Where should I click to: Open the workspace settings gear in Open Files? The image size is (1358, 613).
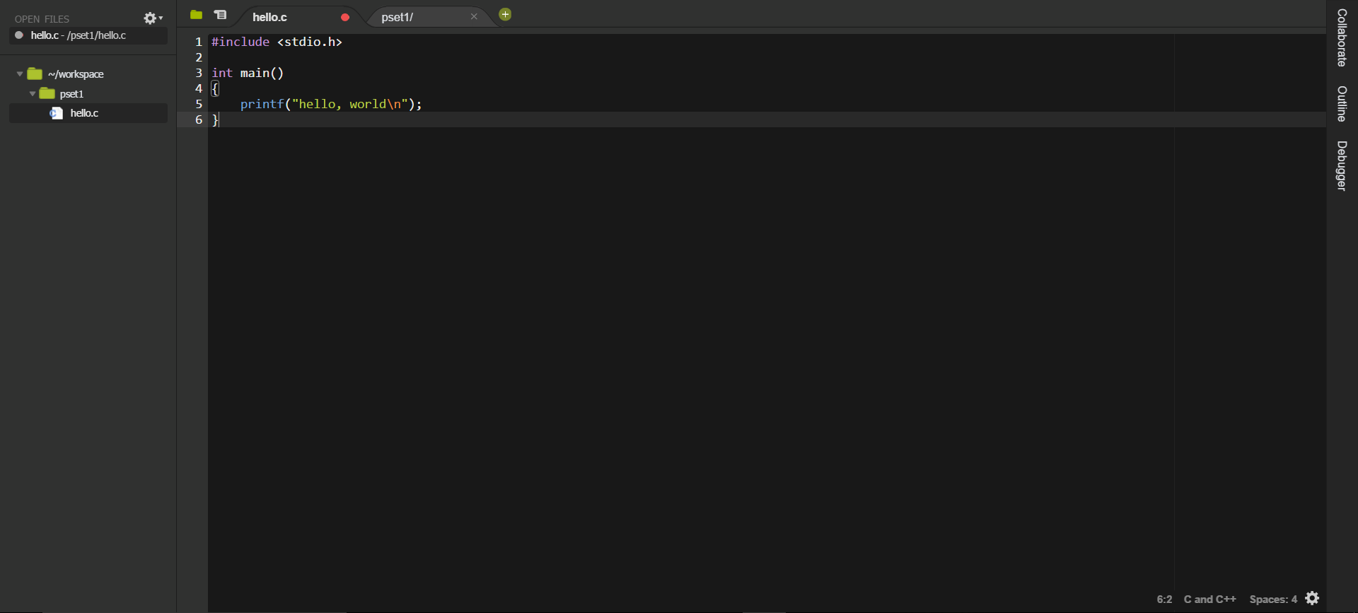point(153,18)
